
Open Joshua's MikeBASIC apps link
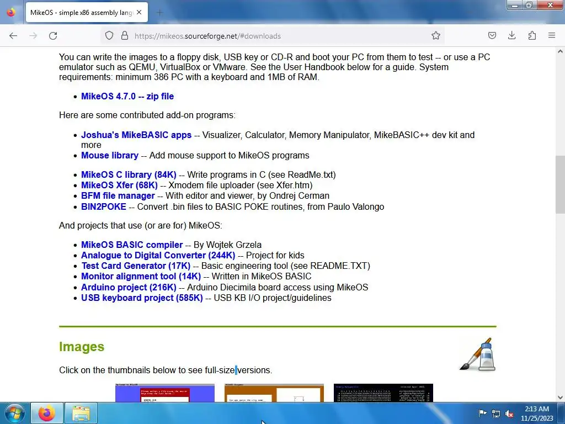coord(136,135)
